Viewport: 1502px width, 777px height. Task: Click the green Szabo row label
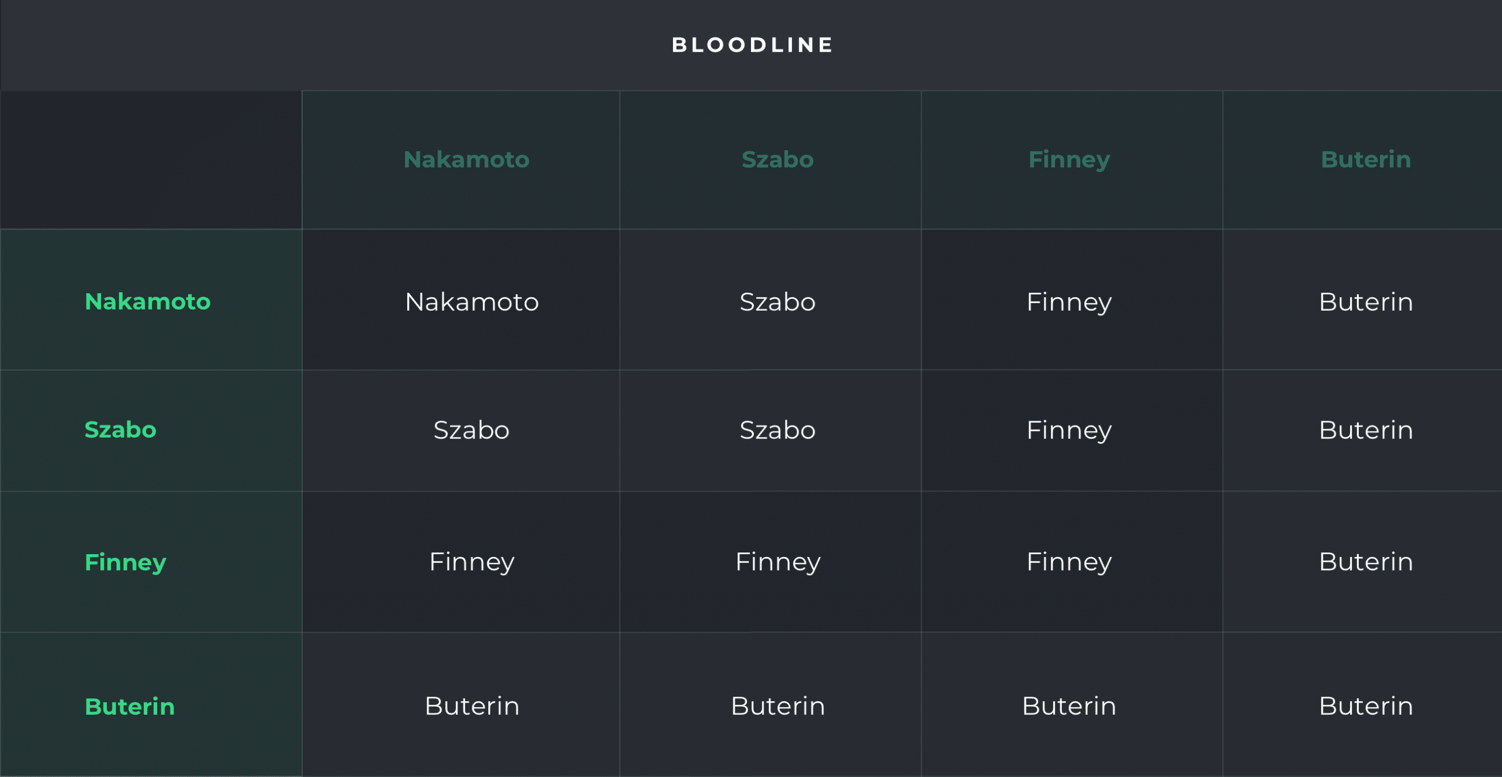pos(120,430)
